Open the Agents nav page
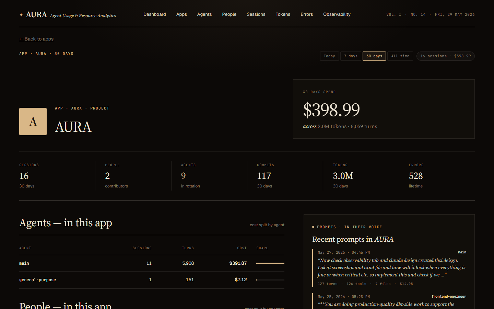494x309 pixels. (x=204, y=14)
